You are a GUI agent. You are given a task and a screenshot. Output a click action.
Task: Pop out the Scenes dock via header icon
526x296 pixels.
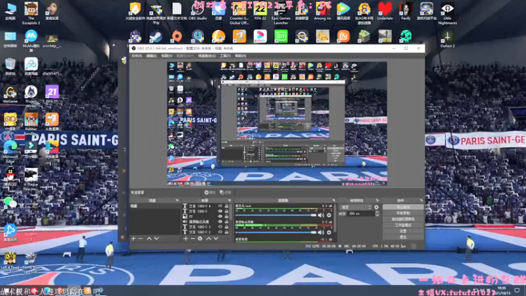[x=177, y=201]
